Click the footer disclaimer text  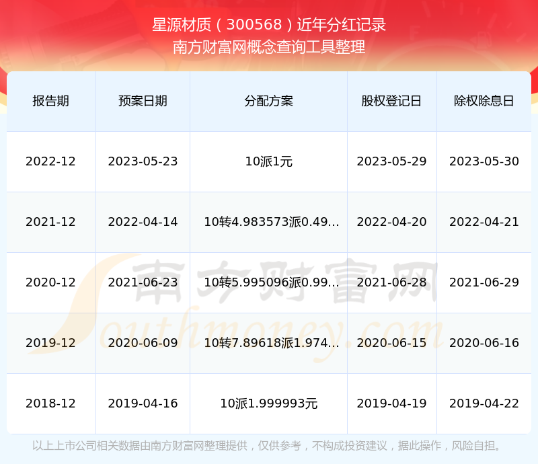click(267, 446)
